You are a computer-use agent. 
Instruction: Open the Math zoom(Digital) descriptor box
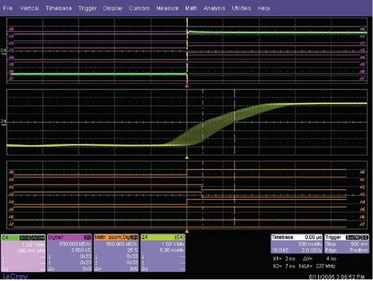[116, 253]
